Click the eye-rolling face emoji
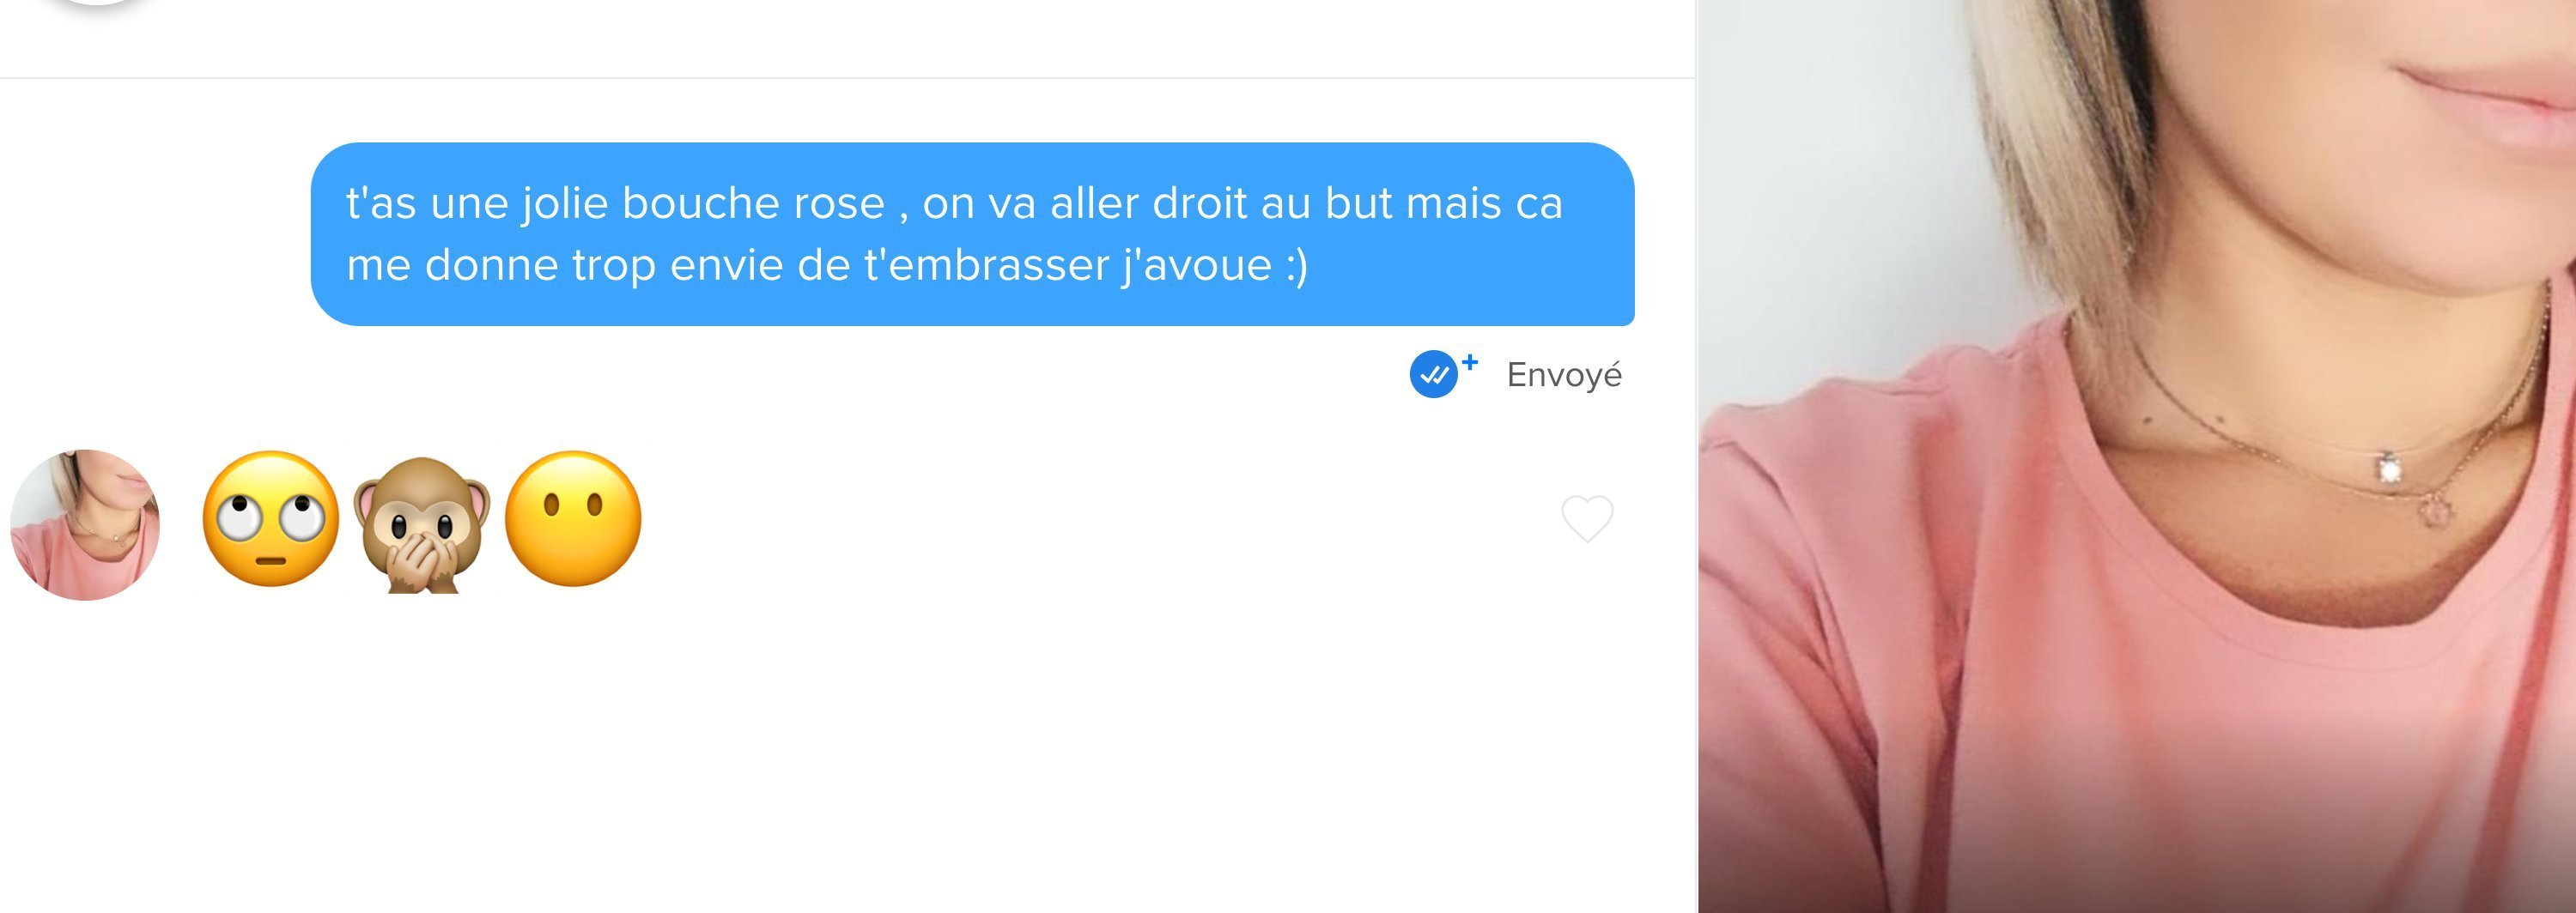The width and height of the screenshot is (2576, 913). 270,518
